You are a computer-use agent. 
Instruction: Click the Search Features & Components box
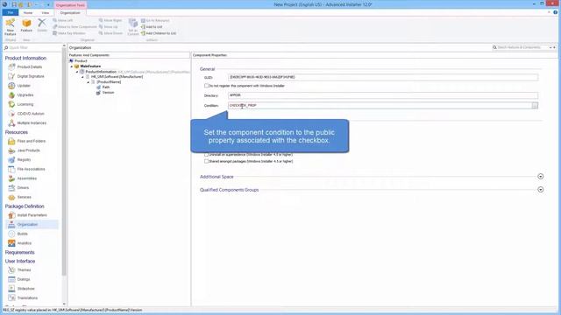pyautogui.click(x=521, y=47)
